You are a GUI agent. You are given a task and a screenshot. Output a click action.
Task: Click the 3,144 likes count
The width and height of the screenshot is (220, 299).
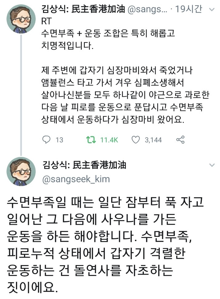pyautogui.click(x=153, y=140)
